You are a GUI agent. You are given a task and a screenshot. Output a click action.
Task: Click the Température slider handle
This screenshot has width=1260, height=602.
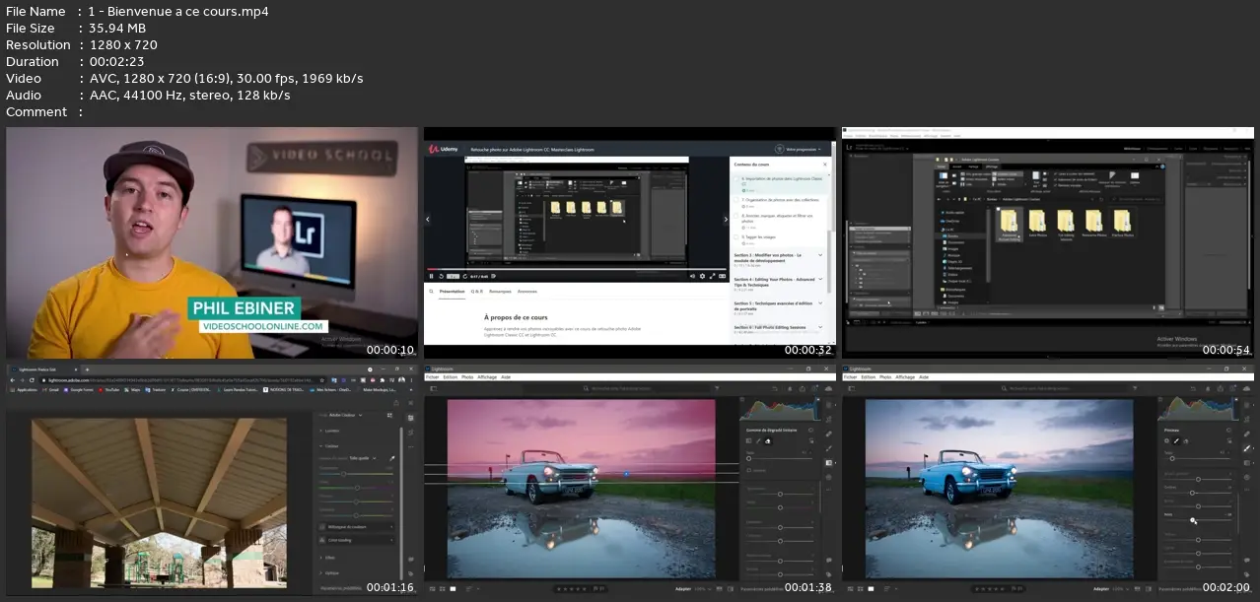[x=343, y=474]
